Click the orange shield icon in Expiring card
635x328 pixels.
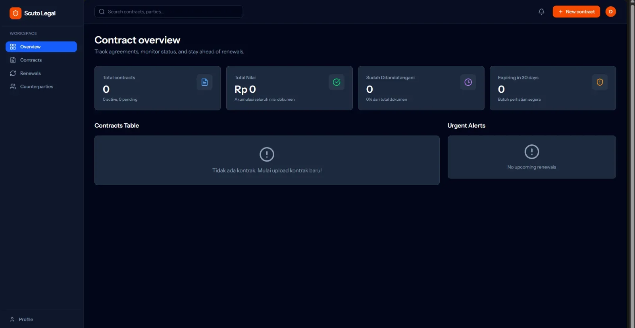(x=600, y=82)
